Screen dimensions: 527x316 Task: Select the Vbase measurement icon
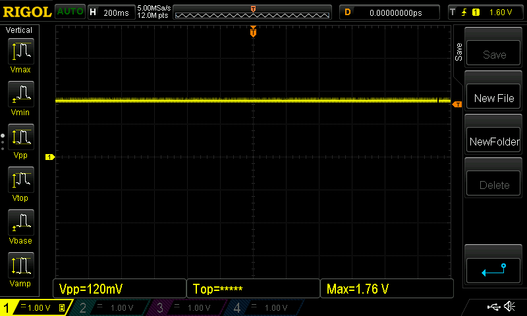coord(21,223)
